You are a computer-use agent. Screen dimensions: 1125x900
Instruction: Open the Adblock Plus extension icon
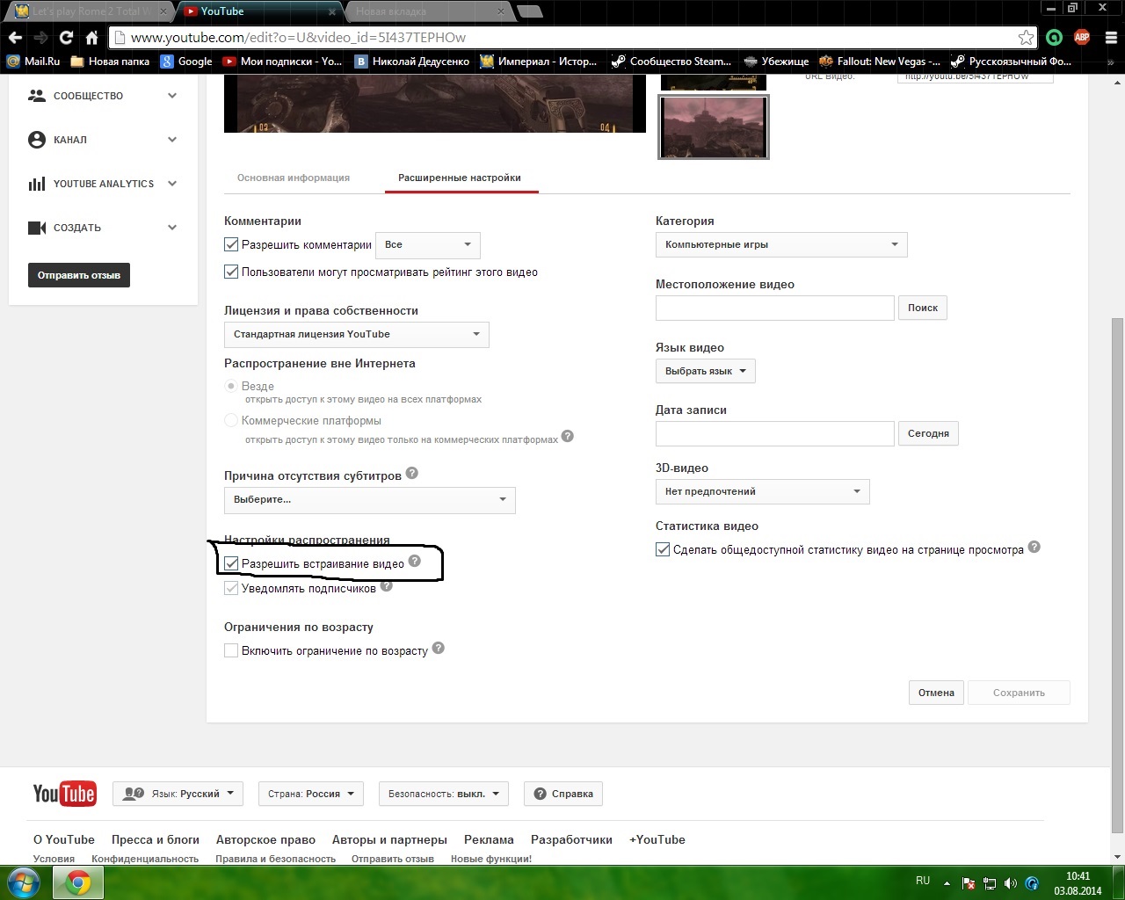pyautogui.click(x=1081, y=38)
